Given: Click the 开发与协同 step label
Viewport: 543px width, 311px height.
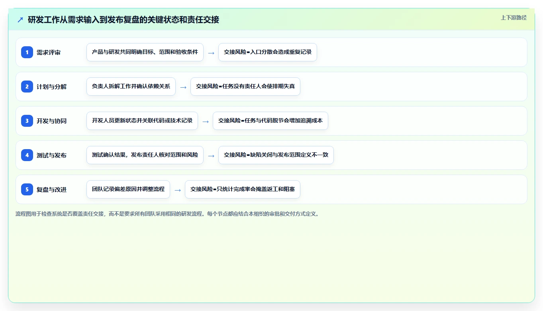Looking at the screenshot, I should coord(51,121).
